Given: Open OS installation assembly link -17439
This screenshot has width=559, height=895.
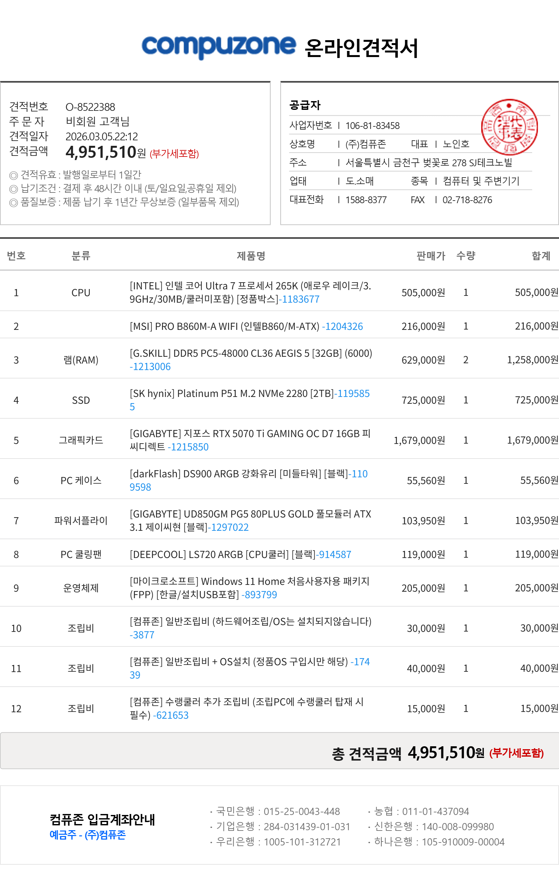Looking at the screenshot, I should [360, 661].
